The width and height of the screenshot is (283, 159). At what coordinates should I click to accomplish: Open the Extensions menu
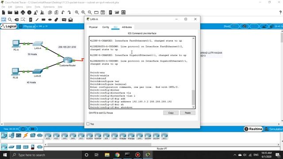(49, 7)
